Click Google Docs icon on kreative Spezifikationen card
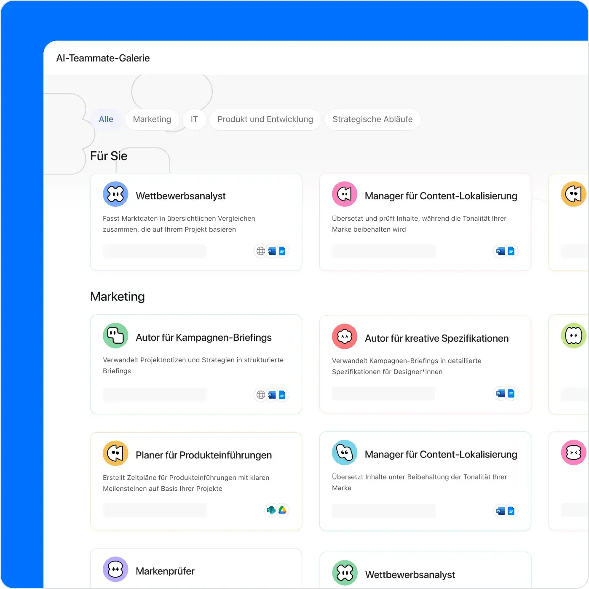The image size is (589, 589). pos(511,394)
